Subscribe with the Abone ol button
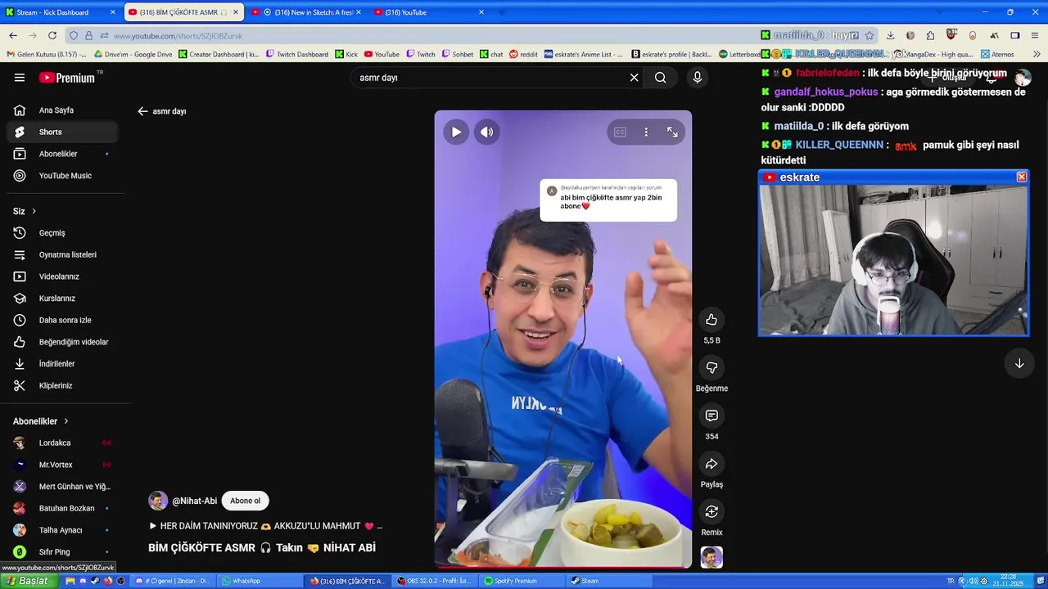The width and height of the screenshot is (1048, 589). coord(245,501)
